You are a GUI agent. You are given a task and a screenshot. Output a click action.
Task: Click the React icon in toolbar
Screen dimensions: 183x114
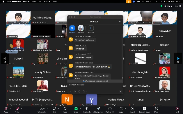65,109
